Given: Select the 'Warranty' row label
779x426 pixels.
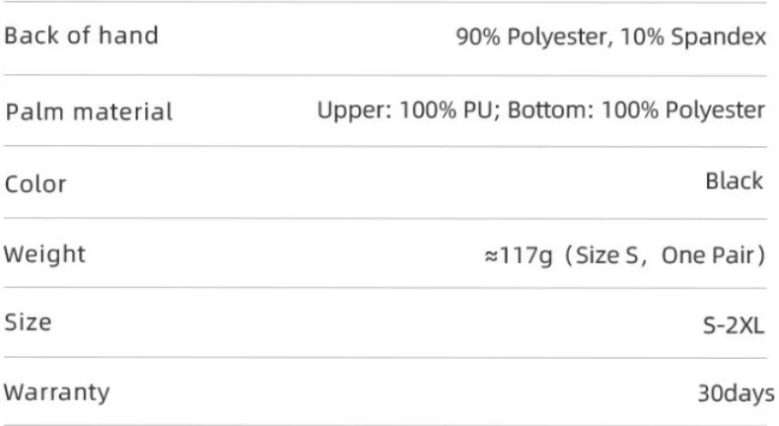Looking at the screenshot, I should [x=56, y=392].
